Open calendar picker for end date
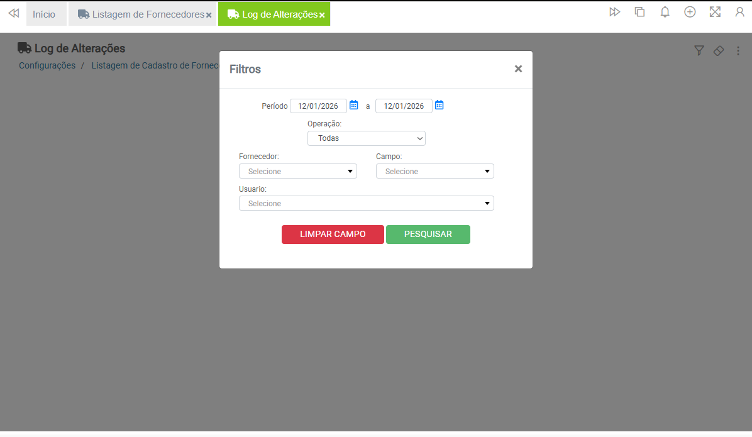 click(x=440, y=106)
